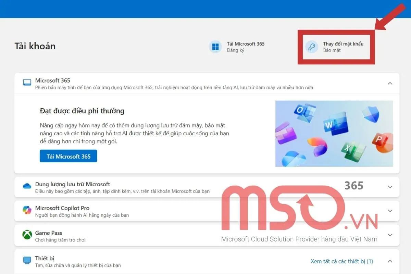Open Thay đổi mật khẩu
This screenshot has width=411, height=274.
click(343, 44)
